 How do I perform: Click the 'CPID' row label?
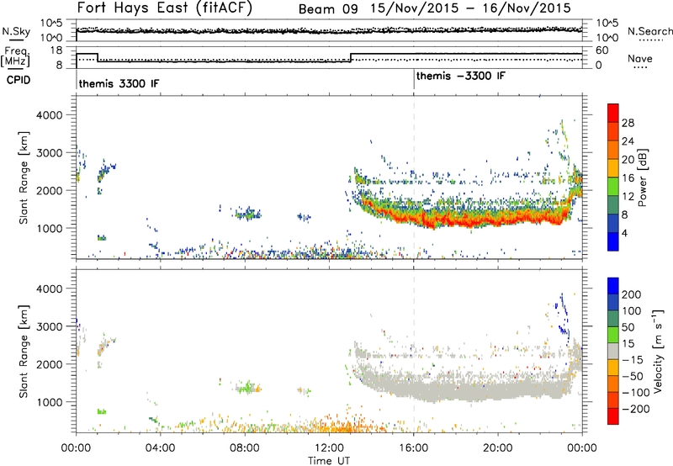[x=18, y=80]
